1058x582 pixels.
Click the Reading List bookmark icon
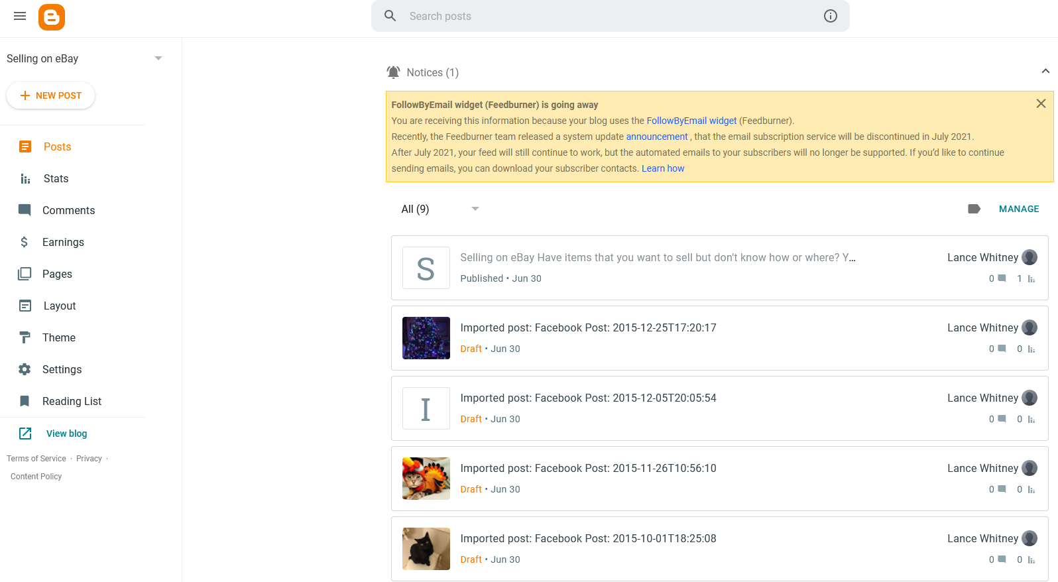point(25,401)
